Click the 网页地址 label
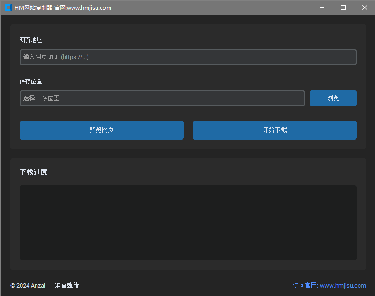The width and height of the screenshot is (375, 296). click(30, 40)
